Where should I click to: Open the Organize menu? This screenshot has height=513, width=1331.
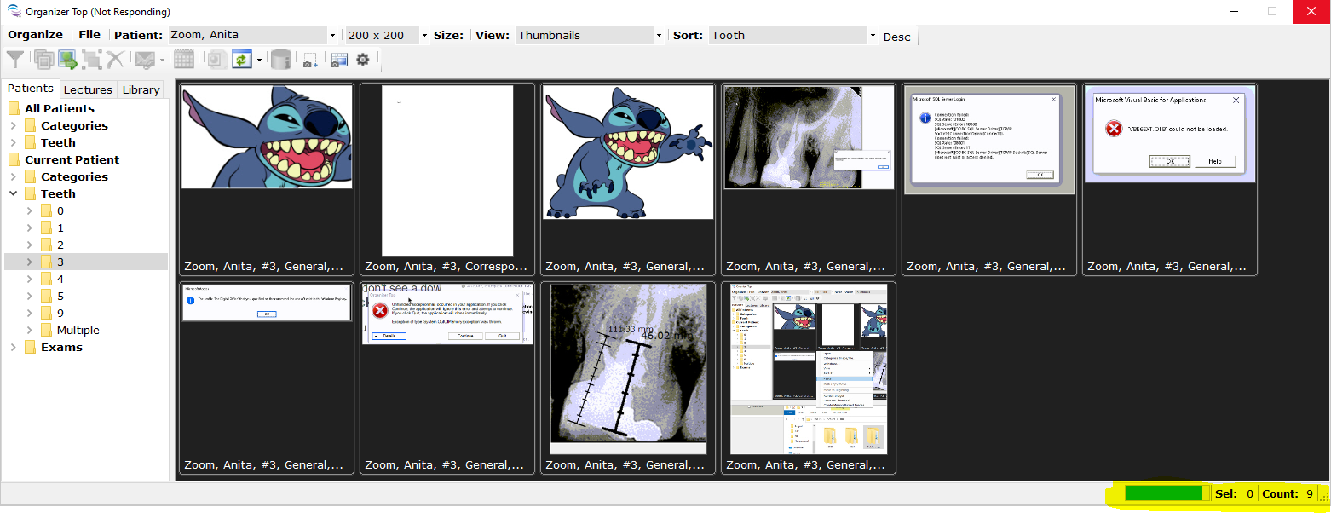pyautogui.click(x=36, y=35)
